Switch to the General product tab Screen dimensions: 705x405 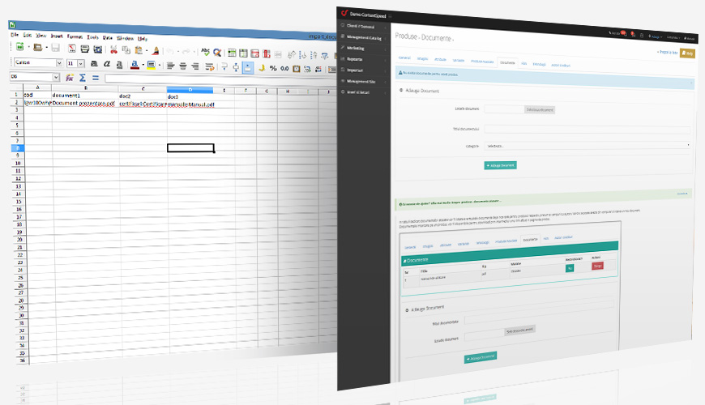pyautogui.click(x=404, y=58)
